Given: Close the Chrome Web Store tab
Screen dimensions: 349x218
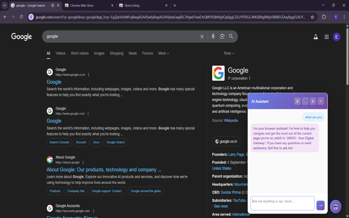Looking at the screenshot, I should [112, 5].
